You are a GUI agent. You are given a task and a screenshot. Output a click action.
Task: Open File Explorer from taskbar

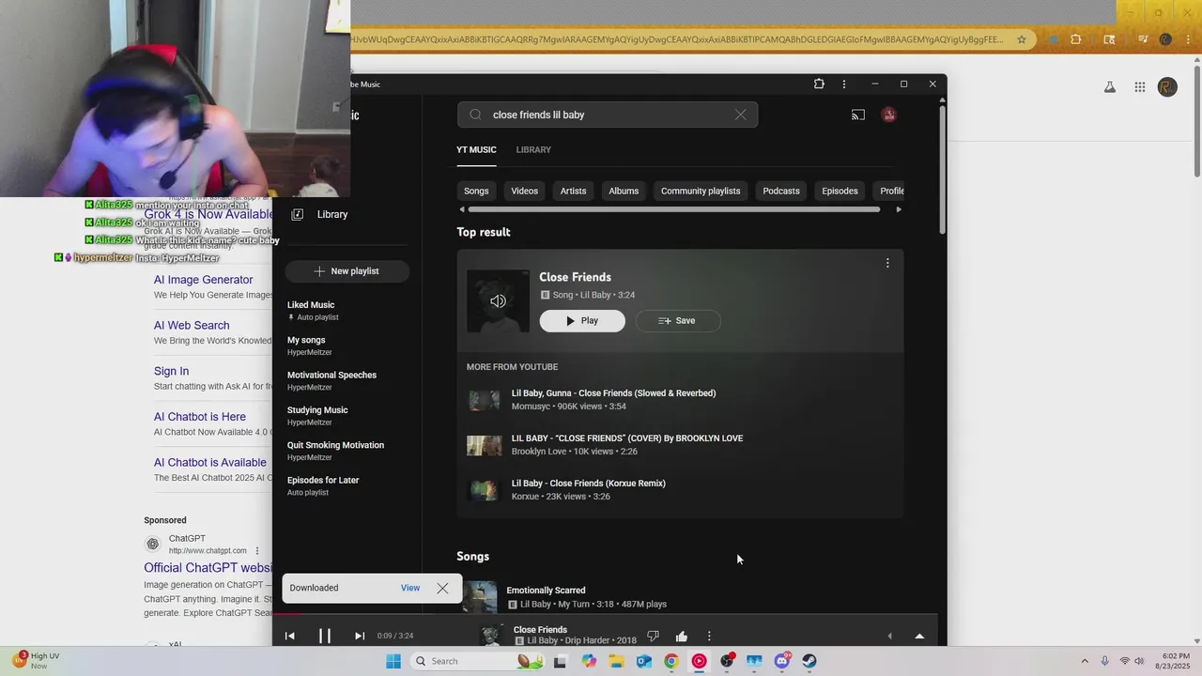(616, 661)
